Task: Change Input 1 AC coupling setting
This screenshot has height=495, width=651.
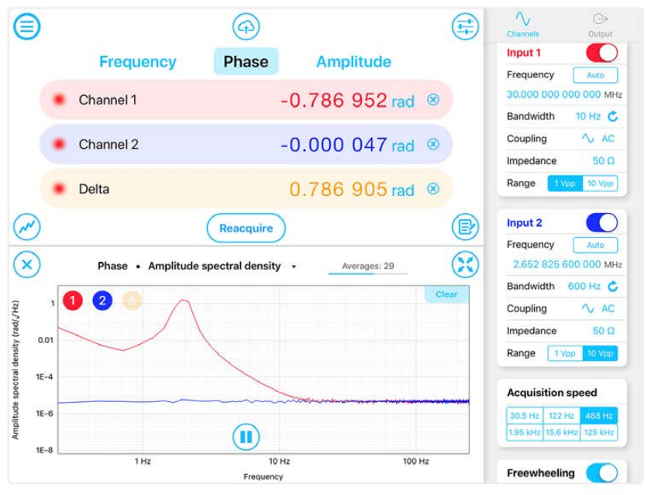Action: pos(608,139)
